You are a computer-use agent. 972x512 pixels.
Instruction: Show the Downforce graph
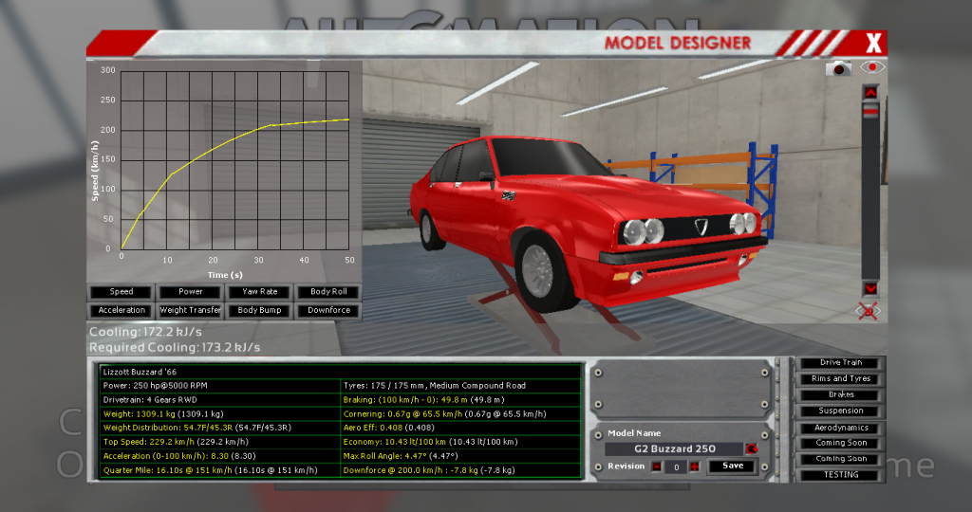click(x=328, y=310)
